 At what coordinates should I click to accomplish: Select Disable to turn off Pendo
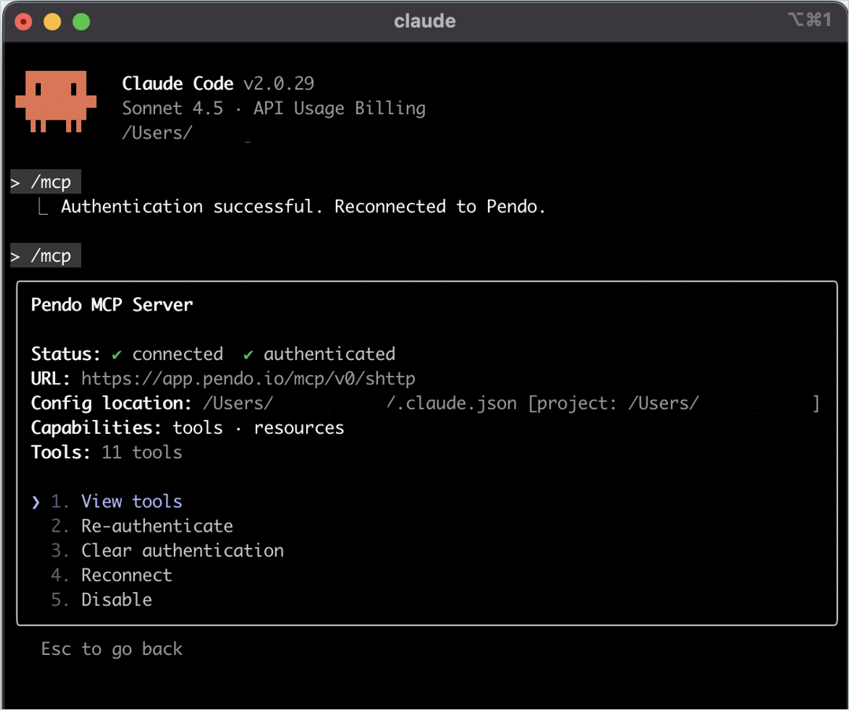pyautogui.click(x=116, y=599)
